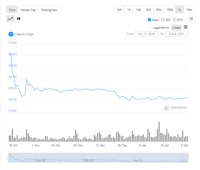Click the 14. Nov date label
The height and width of the screenshot is (170, 200).
pos(56,145)
